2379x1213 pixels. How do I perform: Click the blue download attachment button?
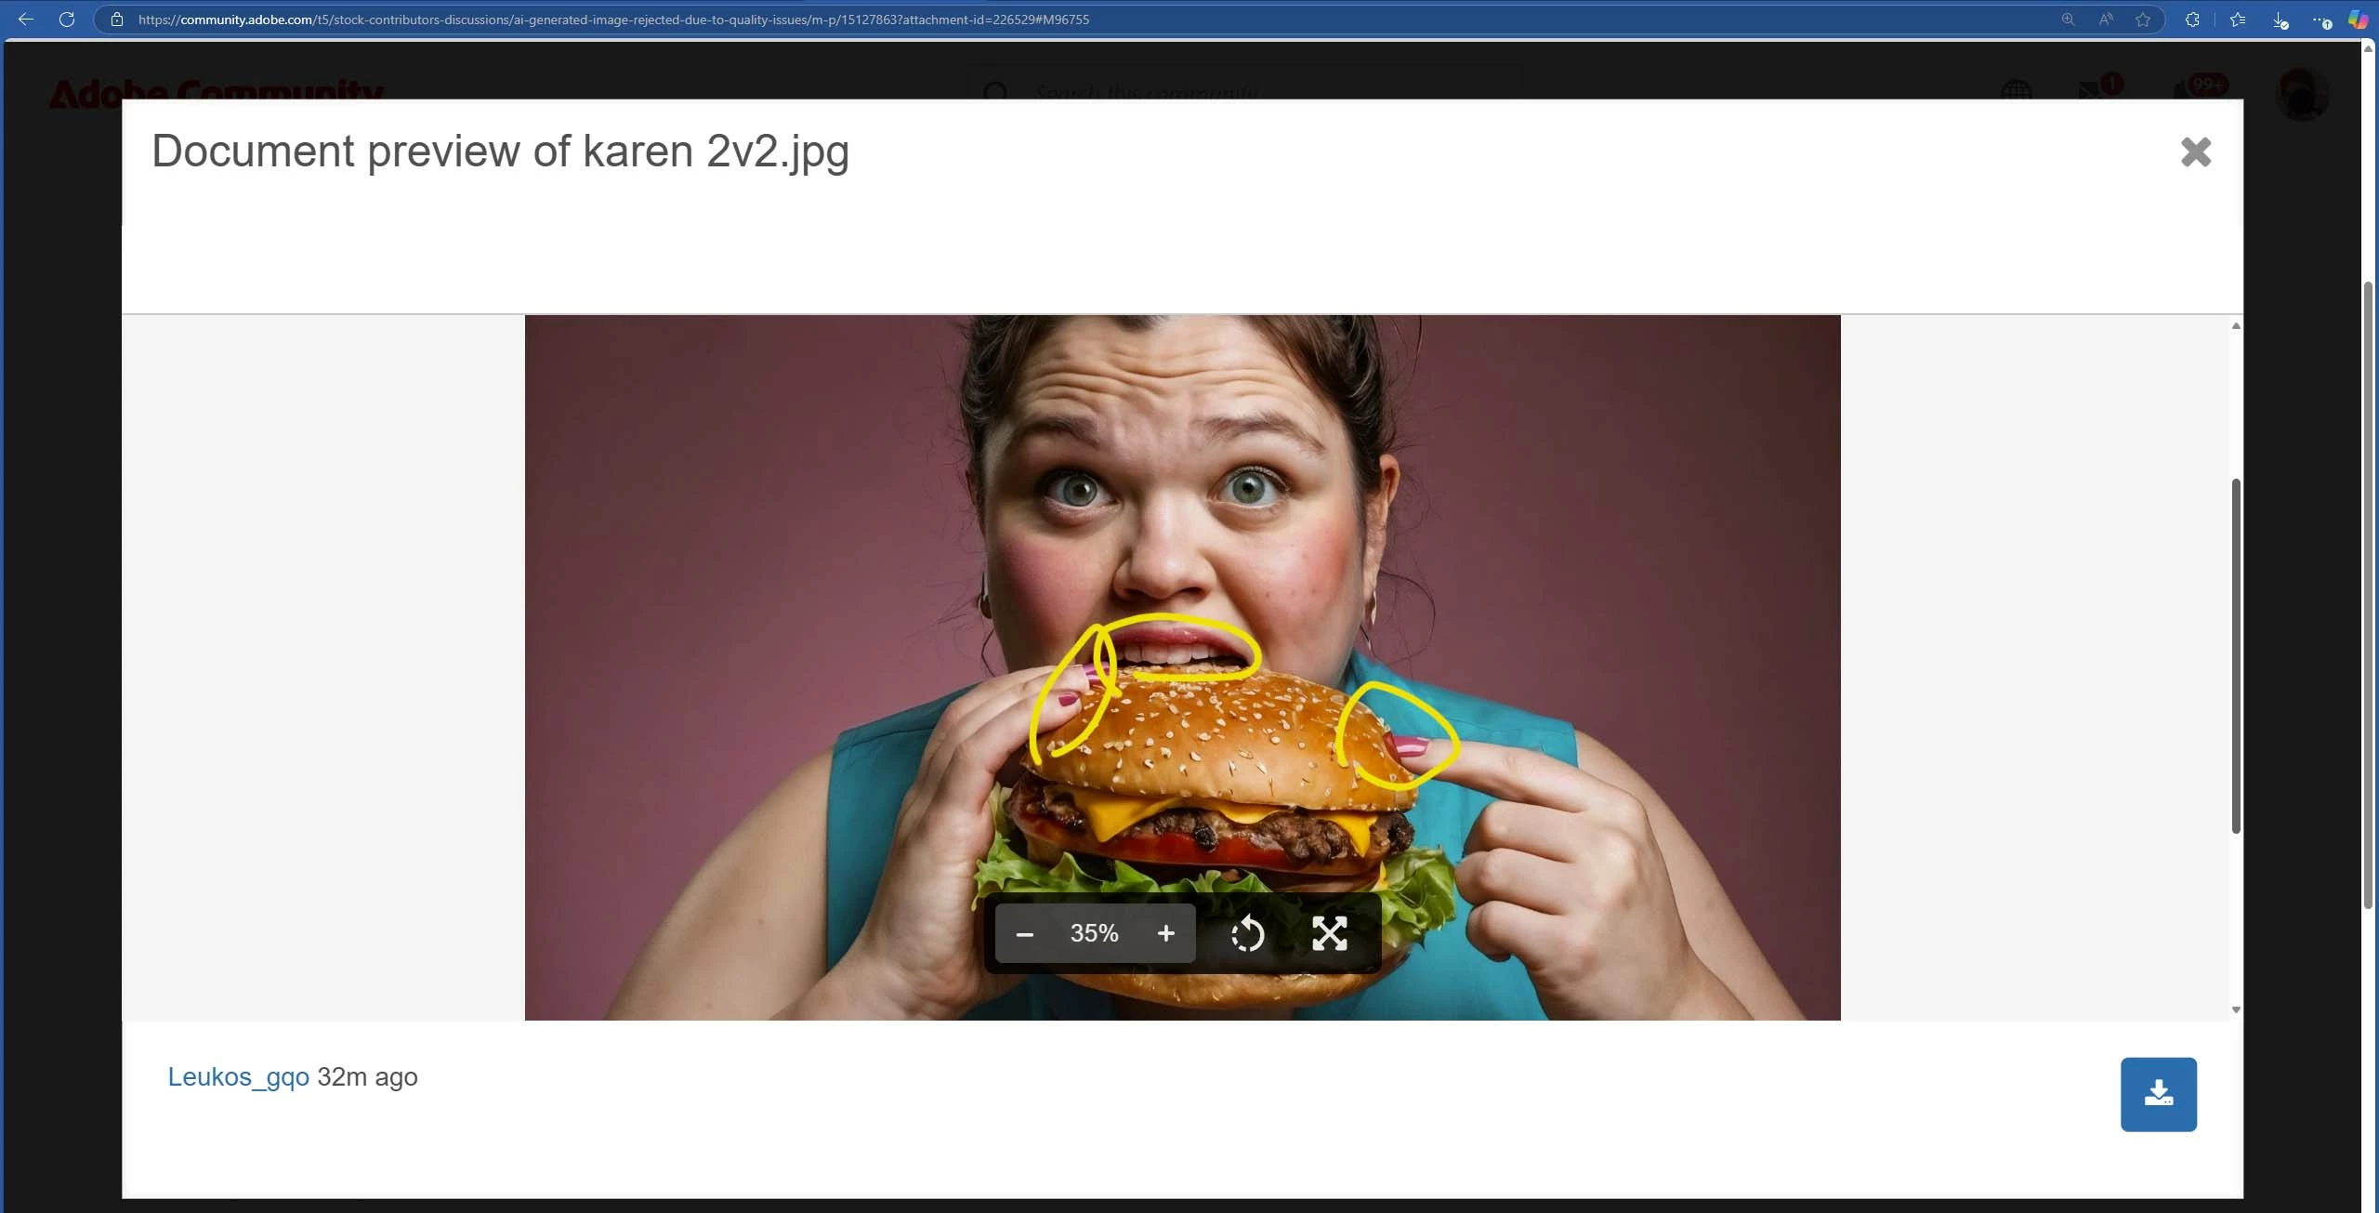click(x=2158, y=1094)
